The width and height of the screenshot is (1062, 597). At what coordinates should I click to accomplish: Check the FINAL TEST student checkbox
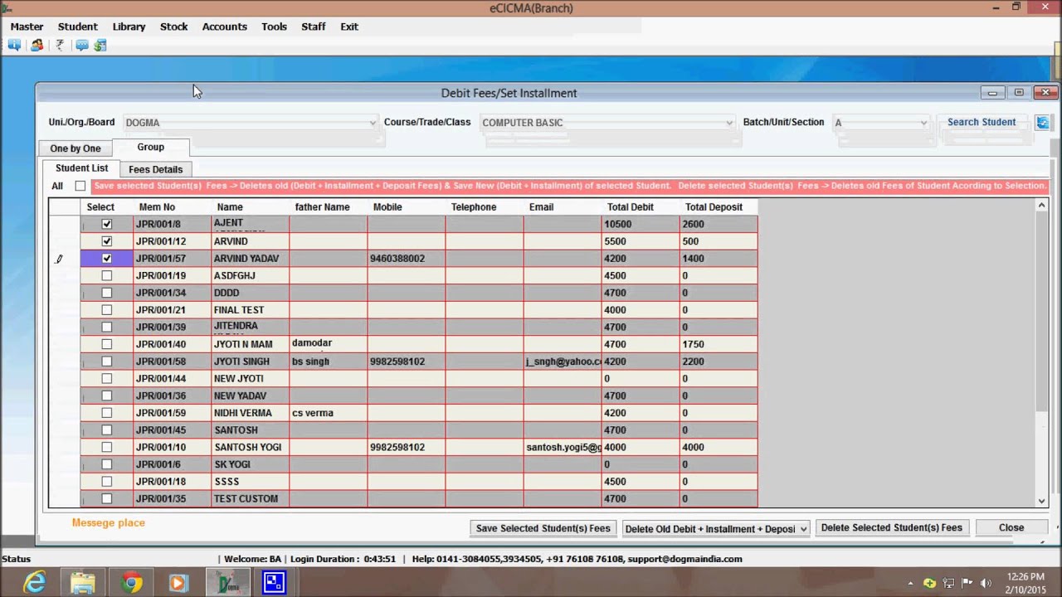[x=106, y=310]
